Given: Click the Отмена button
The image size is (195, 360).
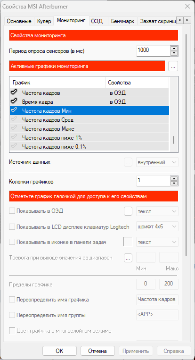Looking at the screenshot, I should (97, 351).
